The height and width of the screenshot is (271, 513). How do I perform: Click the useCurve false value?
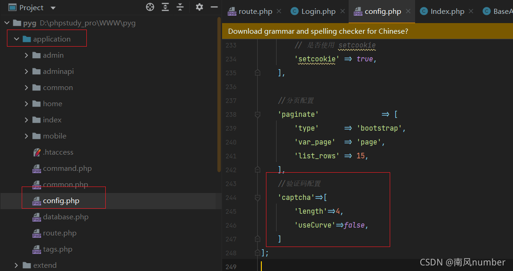point(354,225)
